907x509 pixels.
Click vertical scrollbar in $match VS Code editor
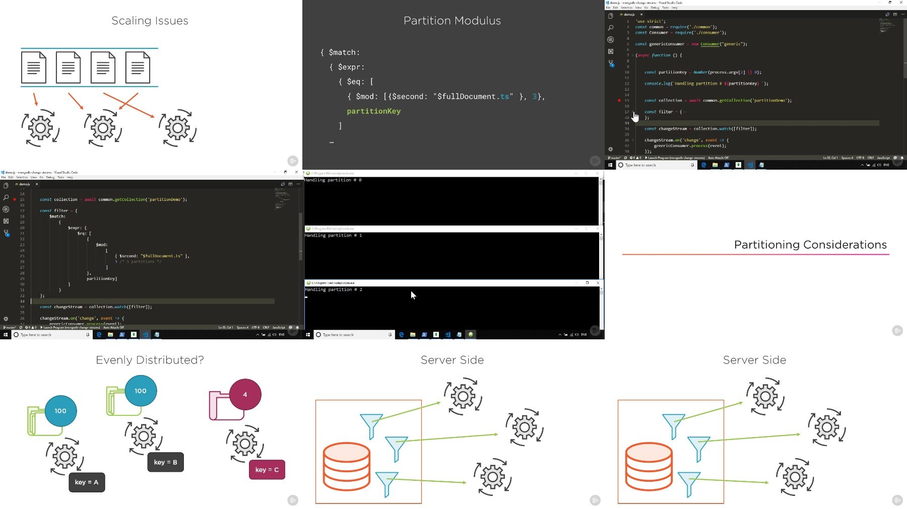click(x=301, y=237)
